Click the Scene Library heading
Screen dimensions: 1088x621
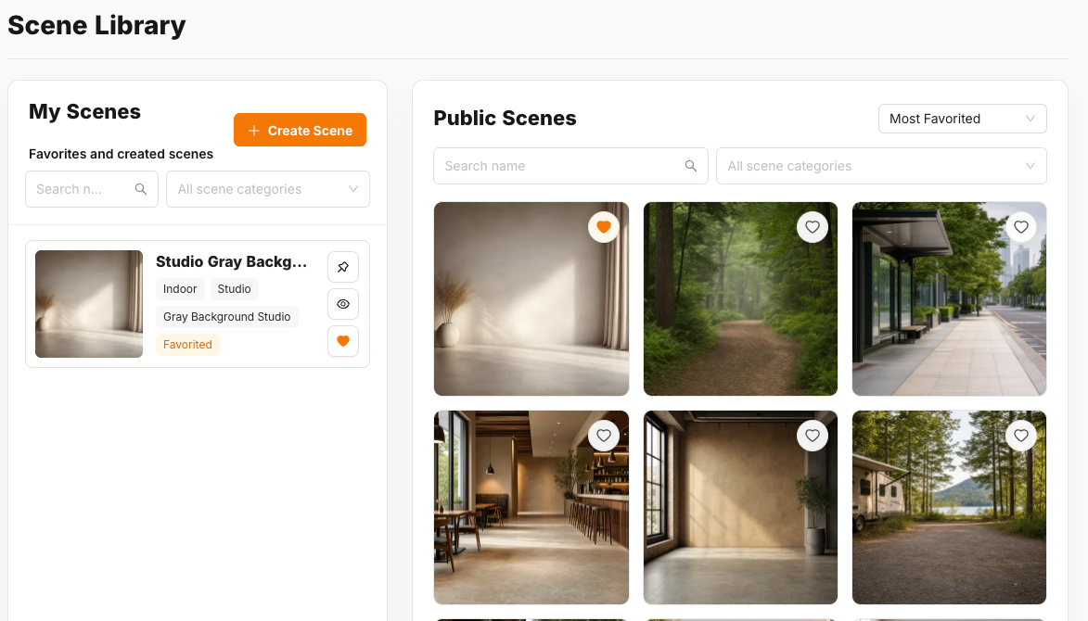tap(96, 26)
